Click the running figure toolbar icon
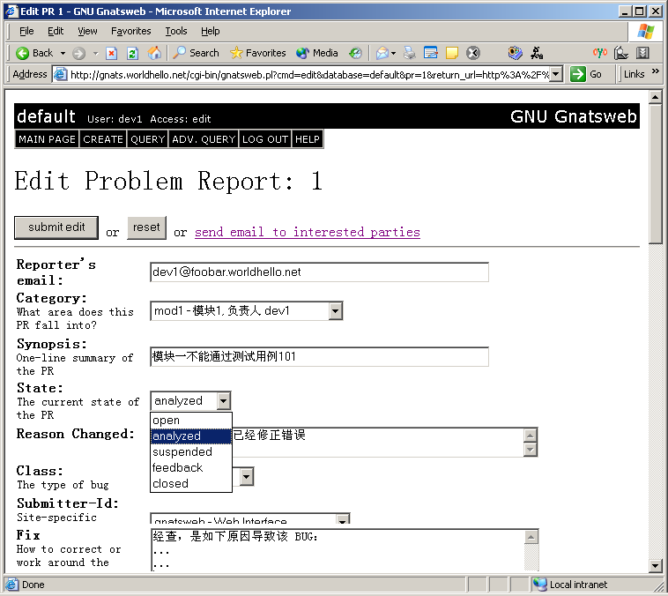The height and width of the screenshot is (596, 668). click(537, 53)
